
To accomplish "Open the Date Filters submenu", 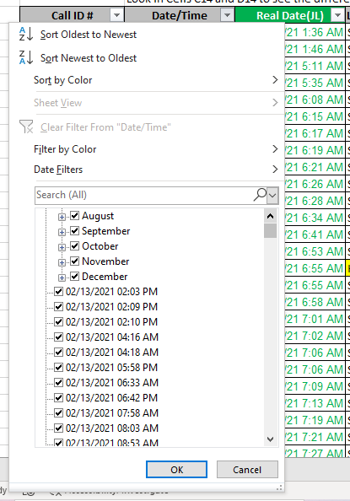I will (x=156, y=169).
